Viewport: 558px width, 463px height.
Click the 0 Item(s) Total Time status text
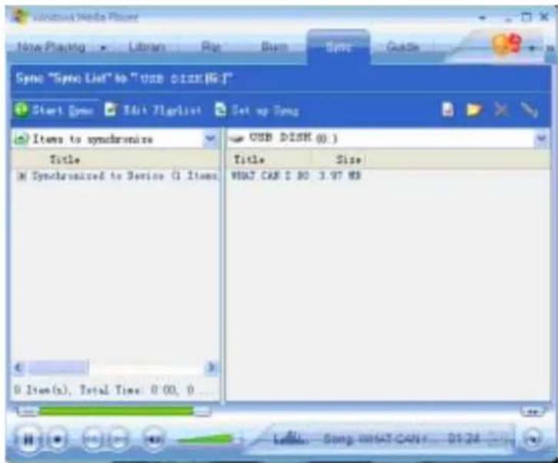[104, 390]
